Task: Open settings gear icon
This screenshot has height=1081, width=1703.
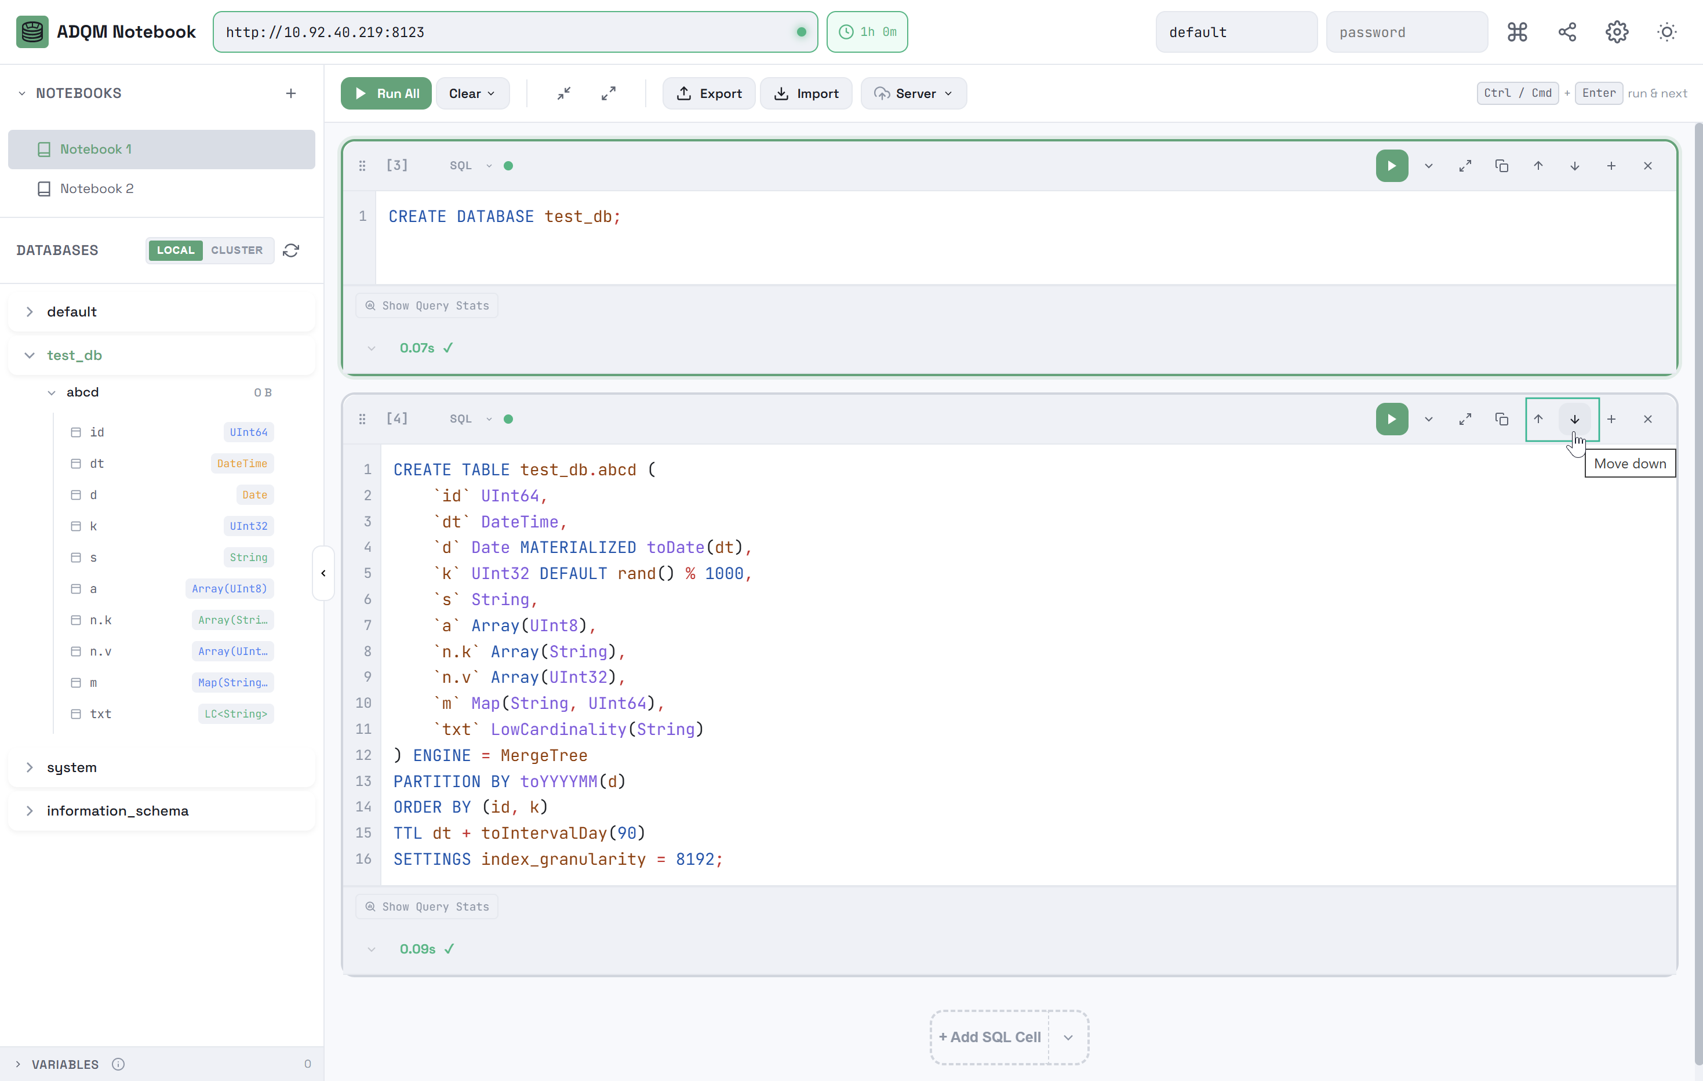Action: (1617, 32)
